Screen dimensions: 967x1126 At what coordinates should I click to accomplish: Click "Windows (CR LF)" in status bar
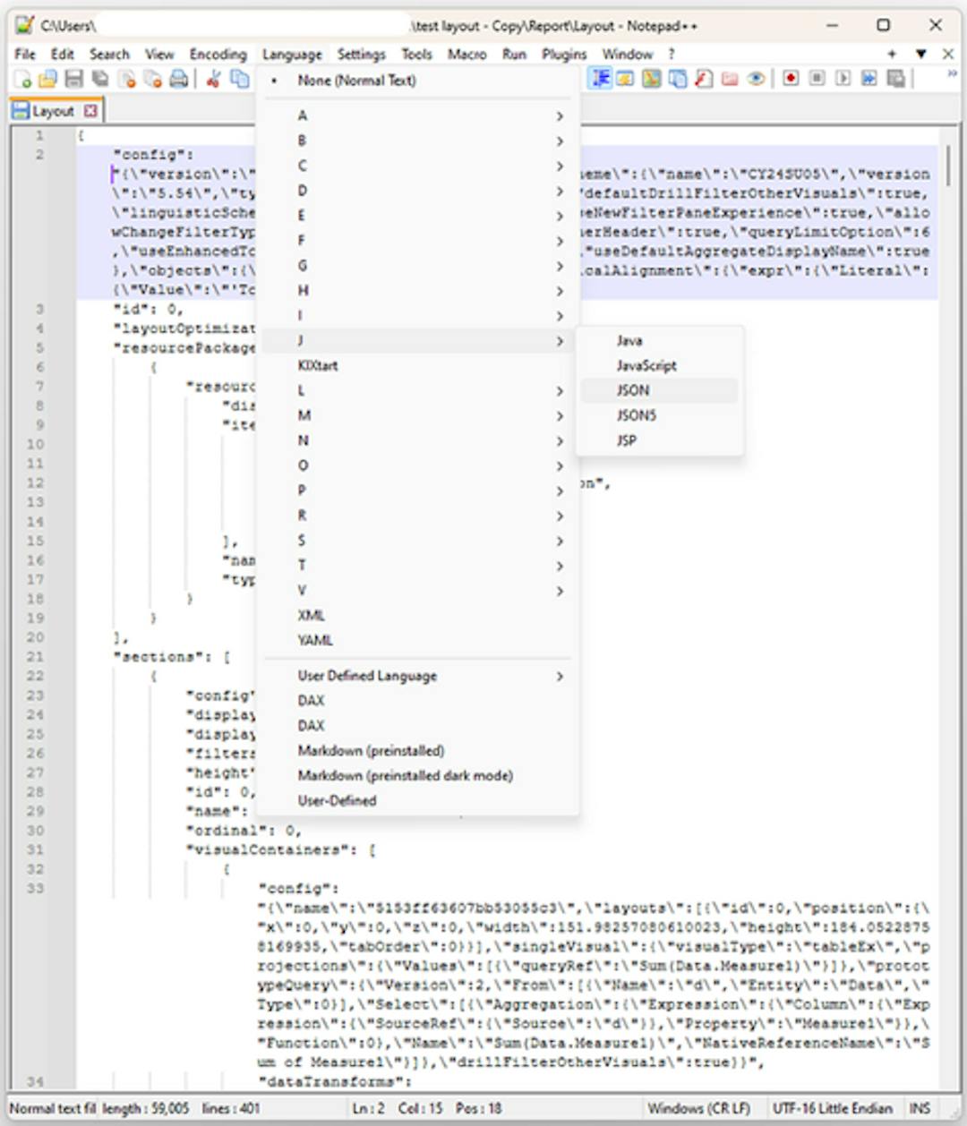699,1108
